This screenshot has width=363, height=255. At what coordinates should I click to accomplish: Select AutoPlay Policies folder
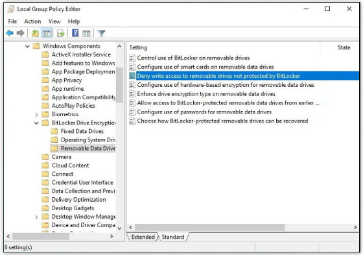point(73,106)
